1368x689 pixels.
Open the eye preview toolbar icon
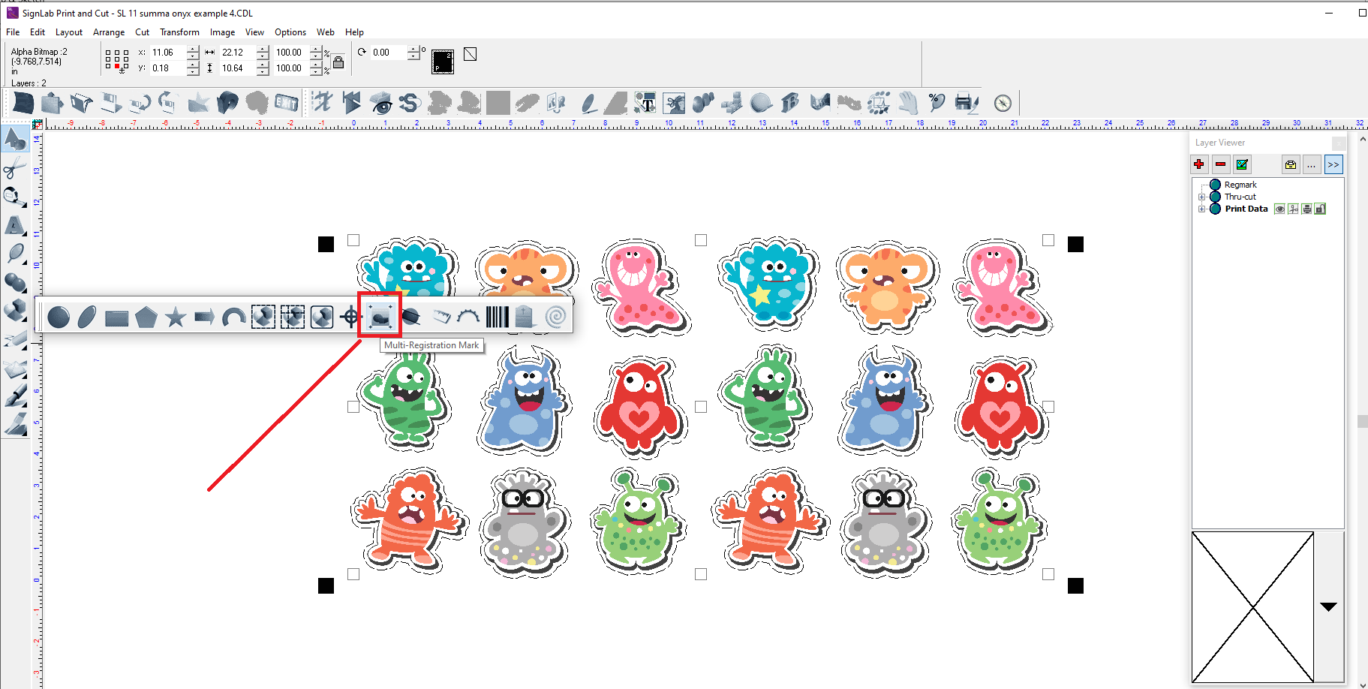[382, 103]
